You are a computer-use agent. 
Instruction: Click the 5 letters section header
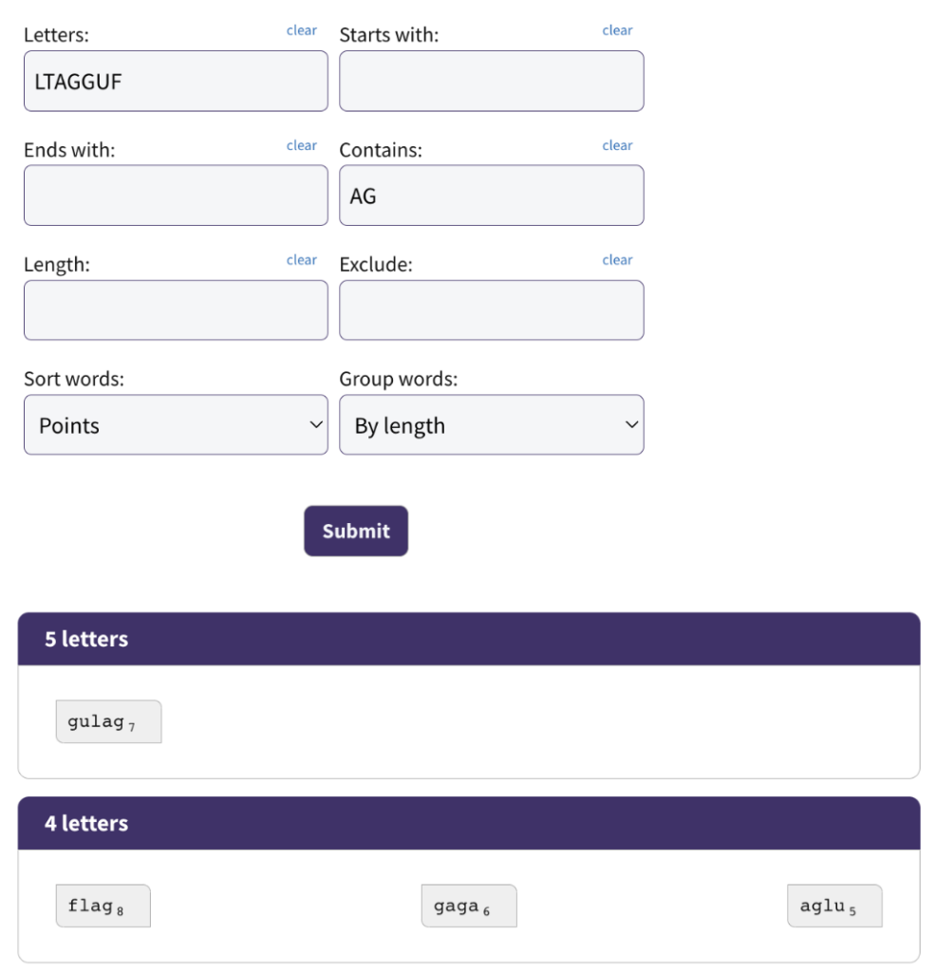(x=469, y=639)
